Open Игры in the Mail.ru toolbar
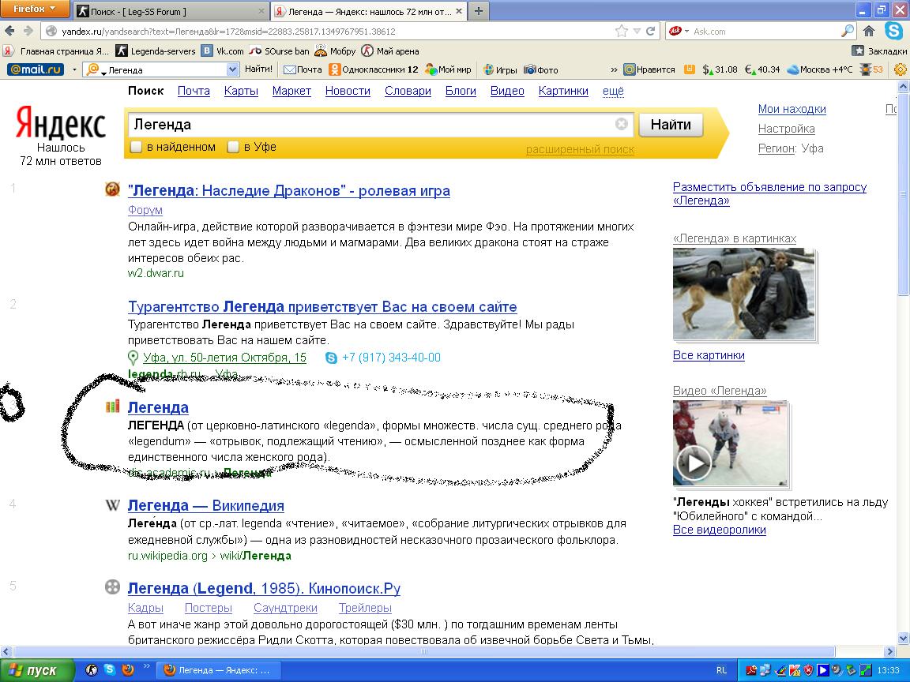 tap(500, 69)
